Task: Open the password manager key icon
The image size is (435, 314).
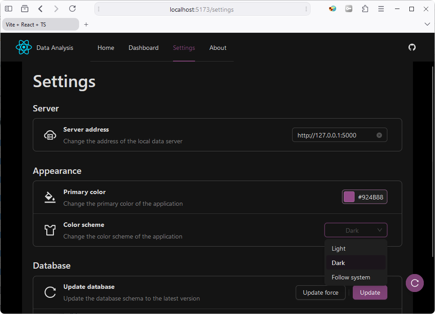Action: (x=349, y=9)
